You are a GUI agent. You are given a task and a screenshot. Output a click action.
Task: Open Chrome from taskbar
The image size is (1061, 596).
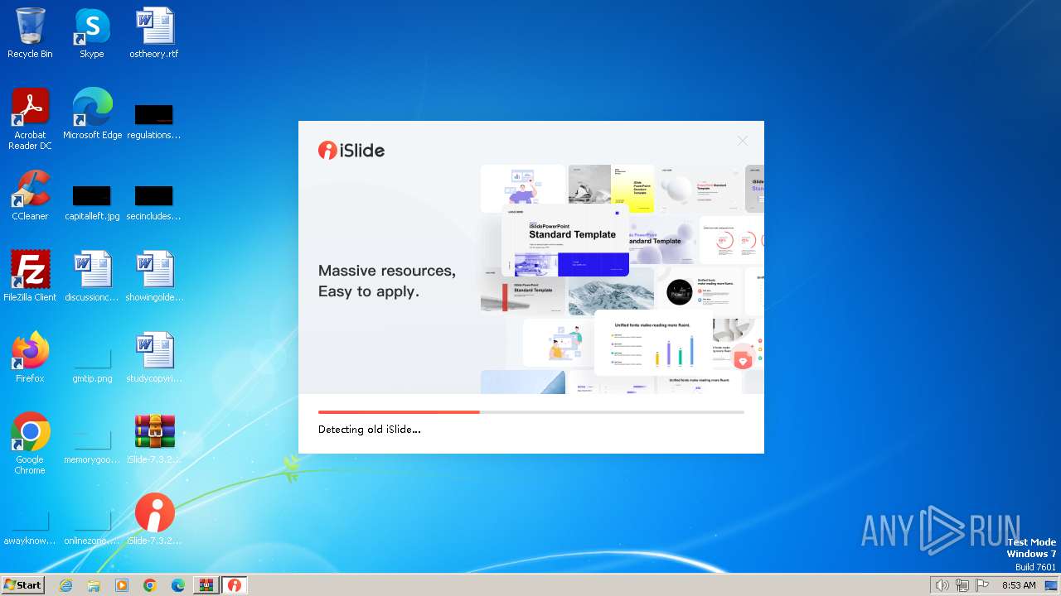(x=150, y=585)
